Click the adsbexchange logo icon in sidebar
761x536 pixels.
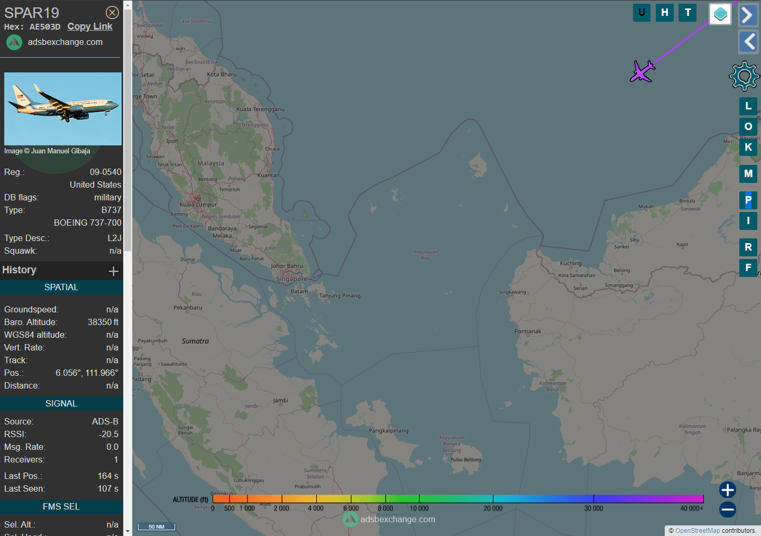click(14, 42)
